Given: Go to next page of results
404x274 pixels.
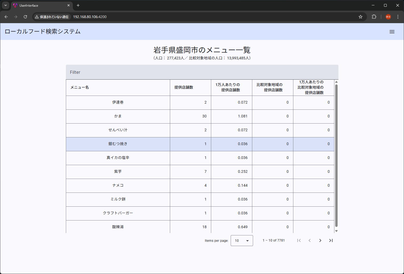Looking at the screenshot, I should (320, 240).
